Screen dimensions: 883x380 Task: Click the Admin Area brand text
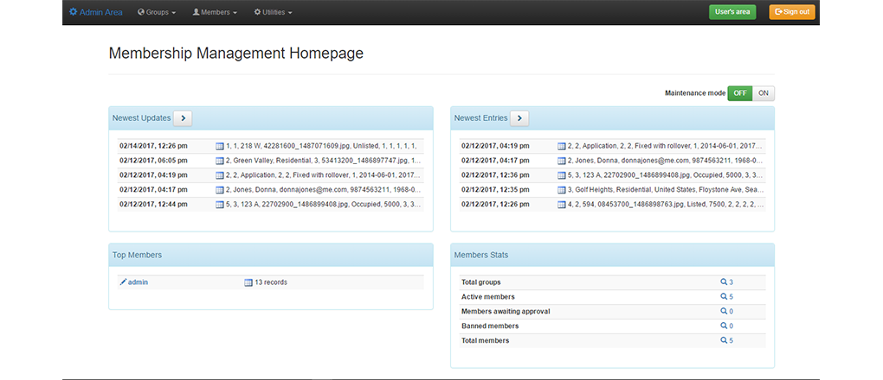100,12
